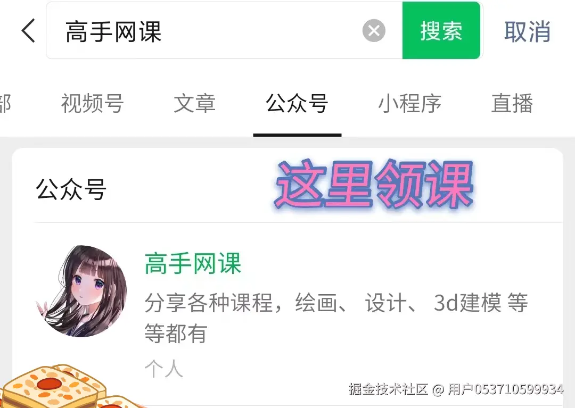The width and height of the screenshot is (575, 408).
Task: Clear the search text with X icon
Action: 374,30
